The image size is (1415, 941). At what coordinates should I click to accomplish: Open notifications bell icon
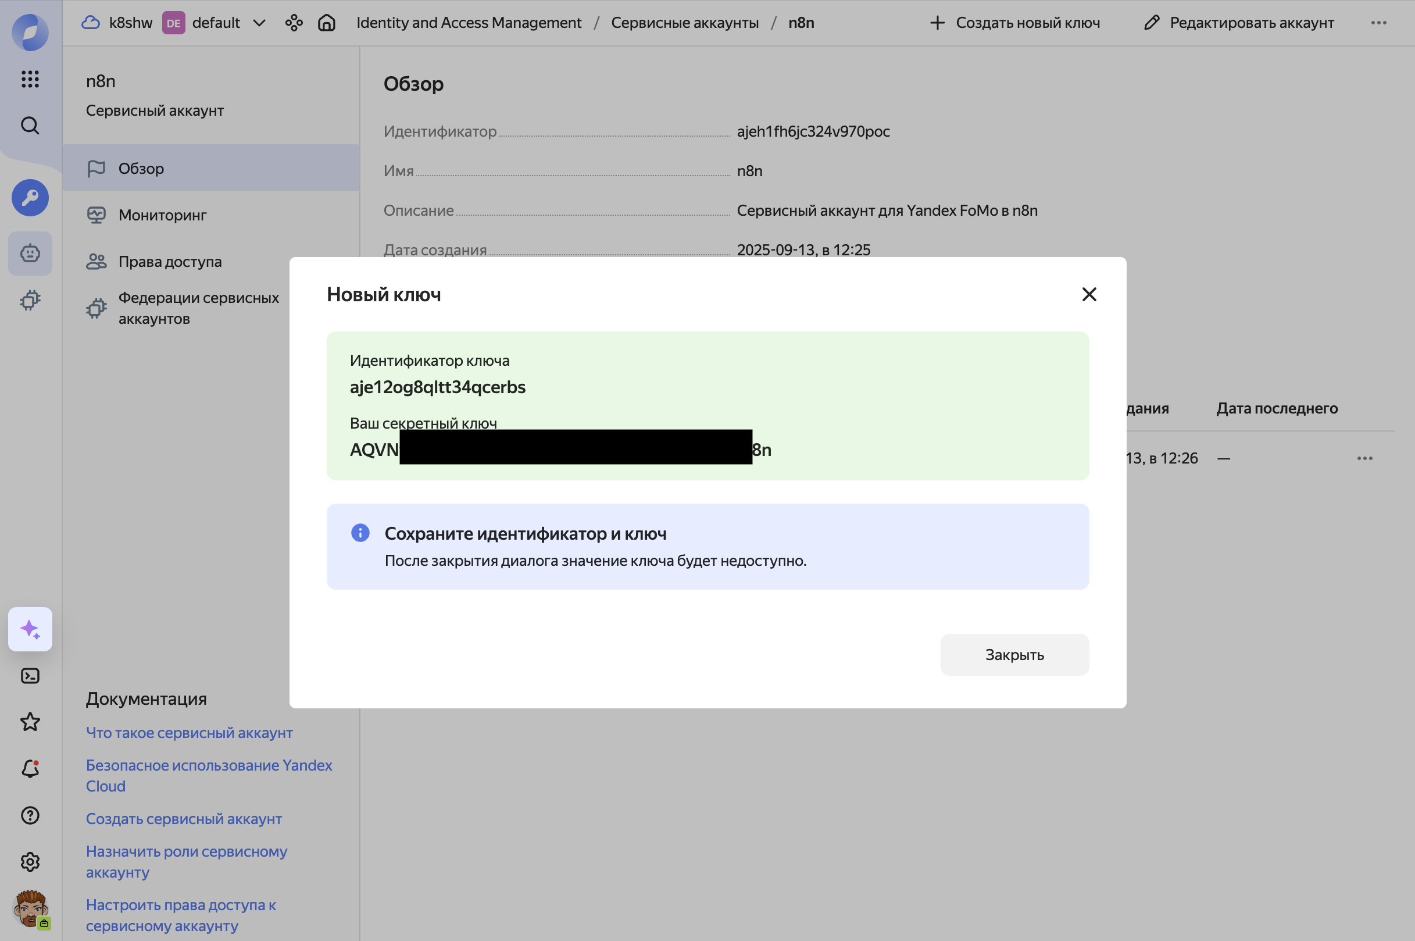30,769
